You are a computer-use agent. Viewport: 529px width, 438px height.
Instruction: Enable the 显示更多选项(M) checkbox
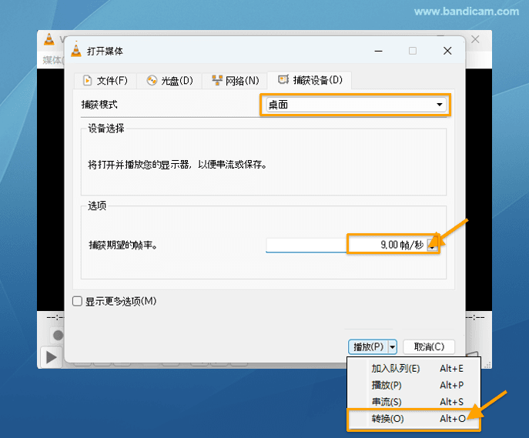pos(77,301)
